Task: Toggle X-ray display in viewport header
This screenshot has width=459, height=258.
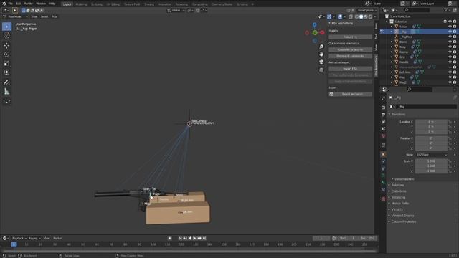Action: [x=351, y=16]
